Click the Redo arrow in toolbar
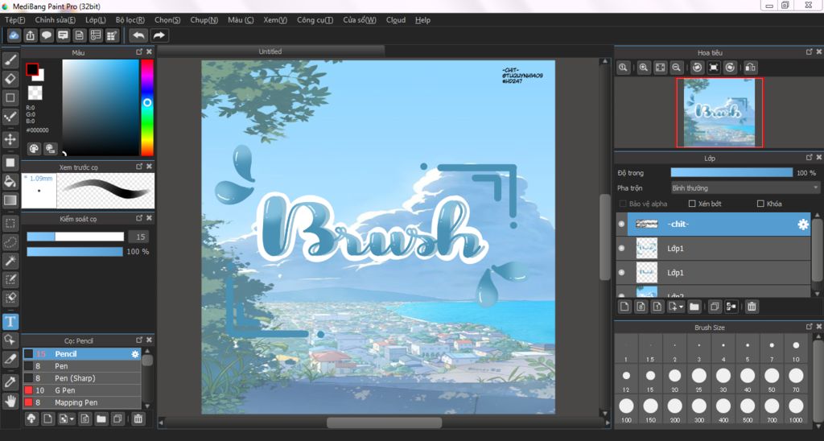The image size is (824, 441). pyautogui.click(x=159, y=35)
